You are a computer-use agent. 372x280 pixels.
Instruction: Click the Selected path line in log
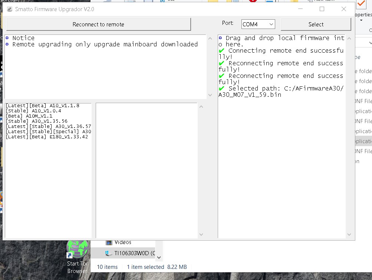tap(282, 92)
